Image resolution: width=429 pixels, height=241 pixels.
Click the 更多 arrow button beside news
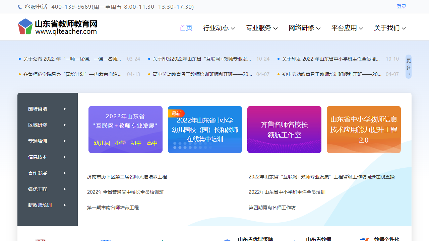(408, 67)
